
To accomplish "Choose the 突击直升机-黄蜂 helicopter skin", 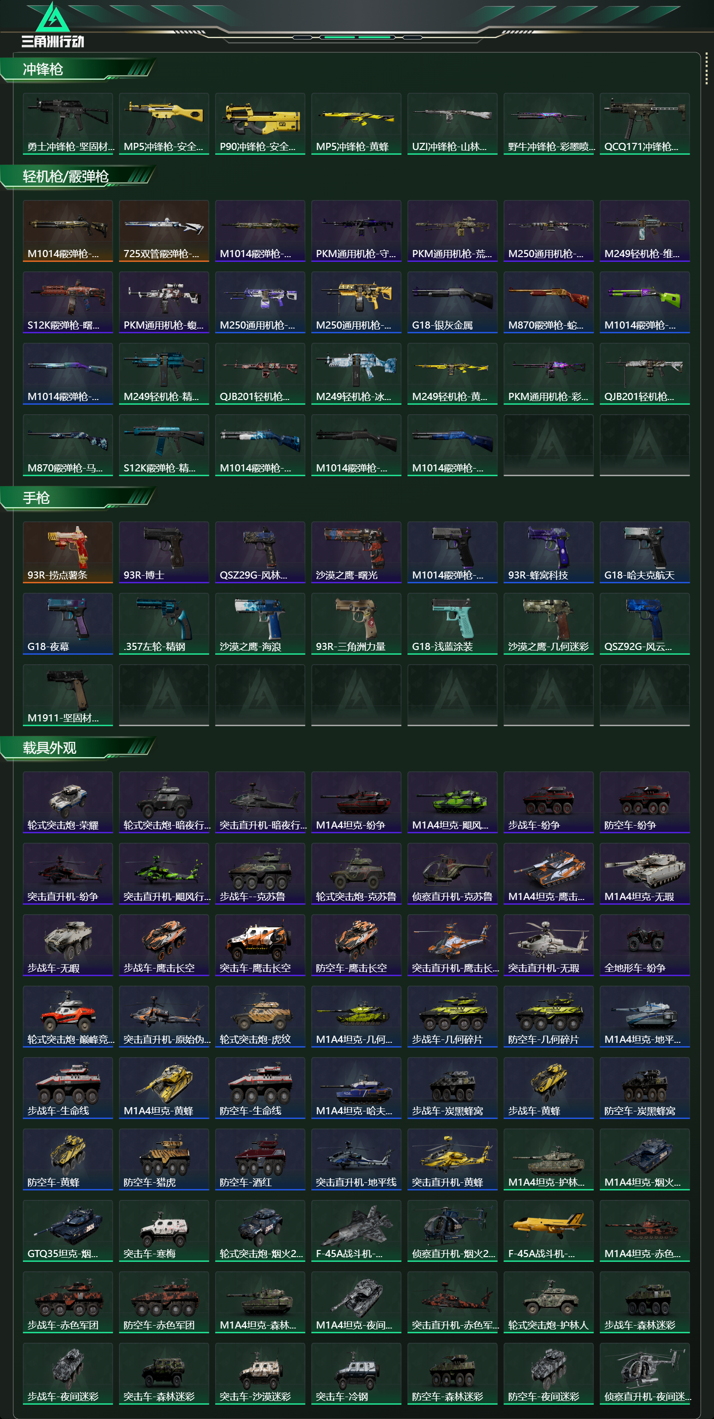I will click(453, 1159).
